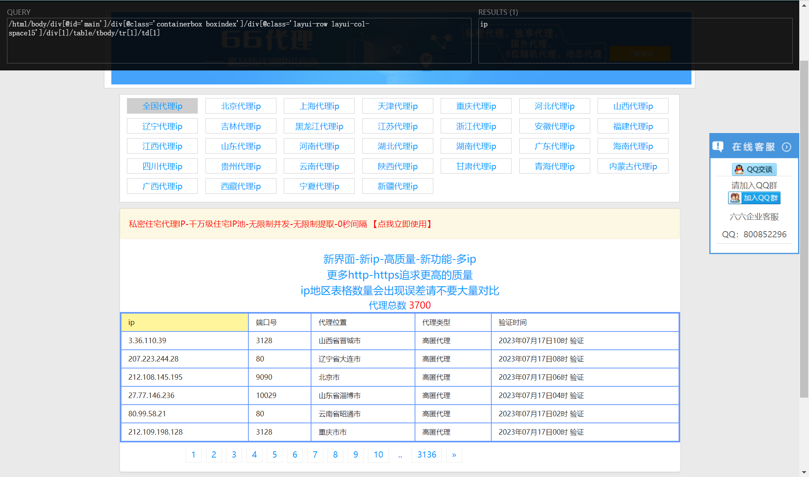Viewport: 809px width, 477px height.
Task: Click the QQ交谈 chat button
Action: click(754, 169)
